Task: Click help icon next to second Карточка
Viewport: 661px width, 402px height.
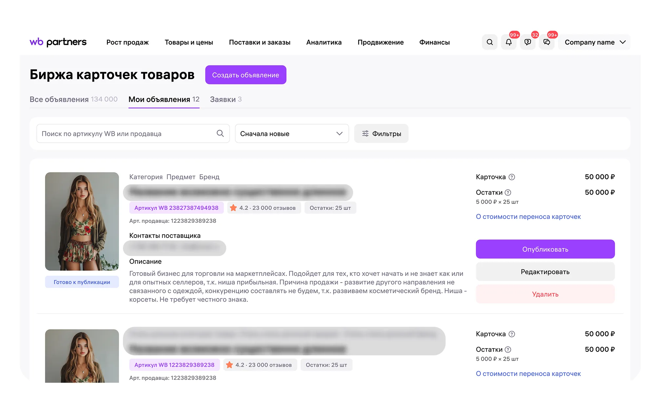Action: (x=512, y=334)
